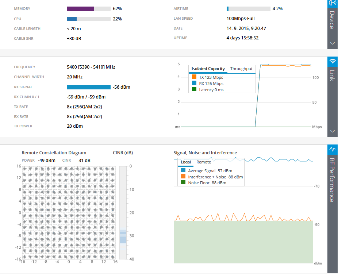Image resolution: width=338 pixels, height=274 pixels.
Task: Collapse the Device section chevron
Action: pyautogui.click(x=332, y=43)
